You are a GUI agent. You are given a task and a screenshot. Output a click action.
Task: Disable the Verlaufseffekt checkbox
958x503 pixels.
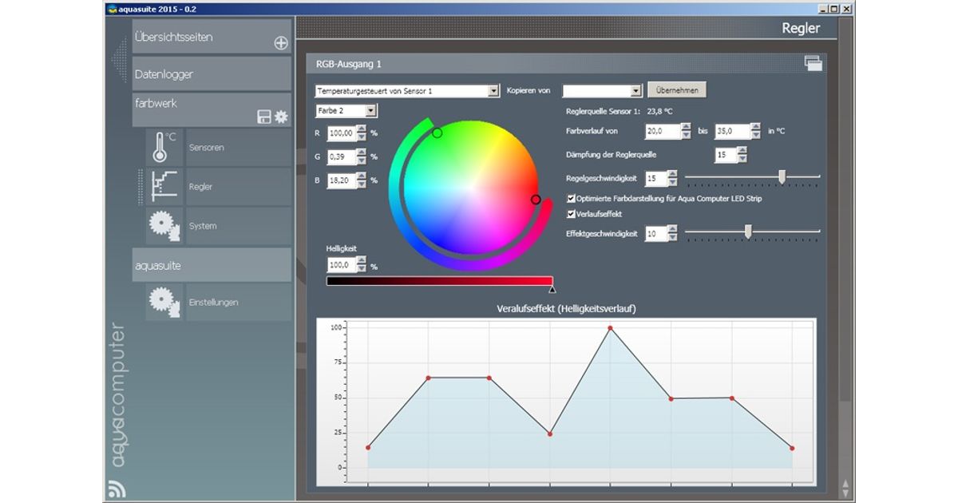pyautogui.click(x=571, y=214)
